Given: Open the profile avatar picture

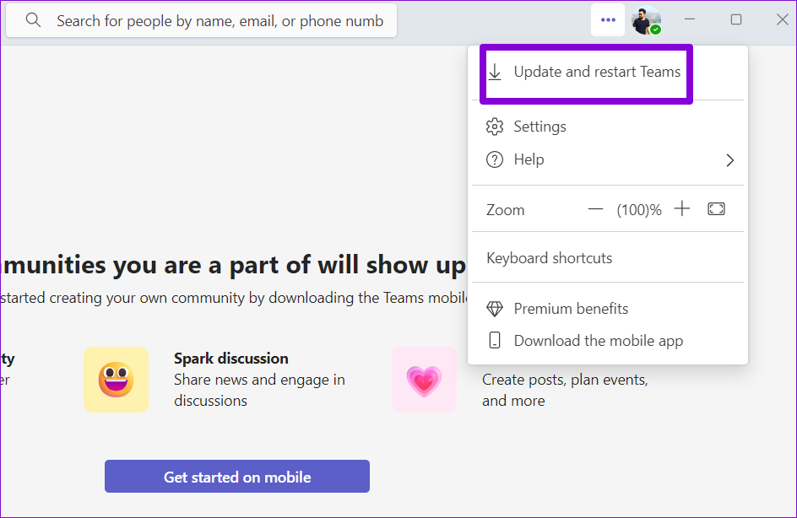Looking at the screenshot, I should (x=646, y=20).
